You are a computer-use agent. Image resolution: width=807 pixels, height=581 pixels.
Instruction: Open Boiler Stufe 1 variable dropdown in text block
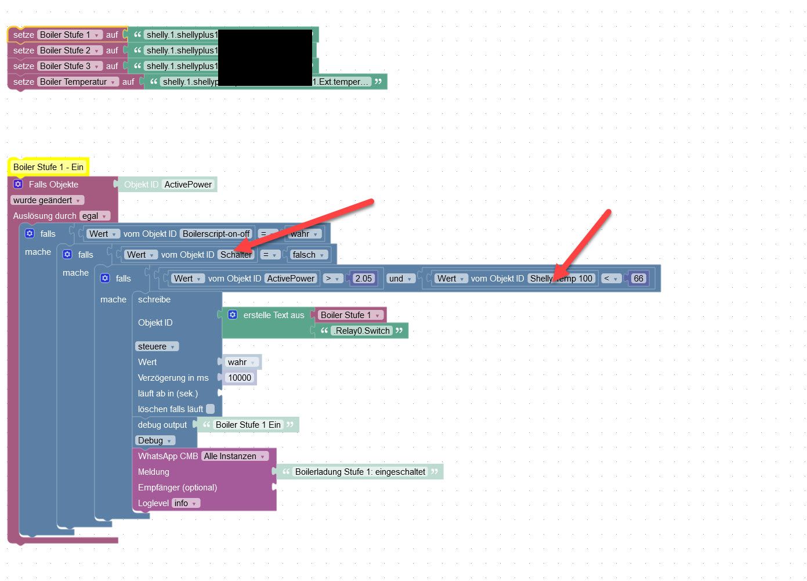(350, 315)
